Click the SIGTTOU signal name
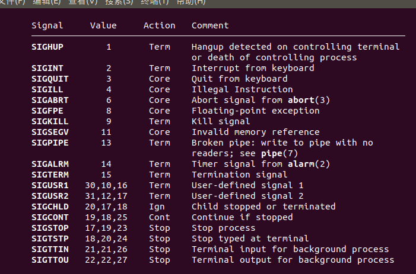Image resolution: width=416 pixels, height=274 pixels. point(50,260)
